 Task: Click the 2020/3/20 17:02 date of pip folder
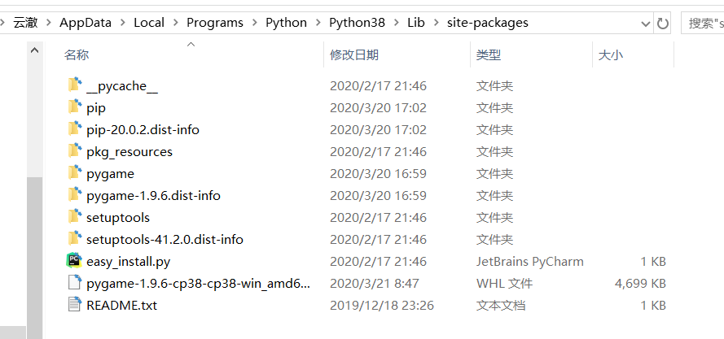click(x=378, y=108)
